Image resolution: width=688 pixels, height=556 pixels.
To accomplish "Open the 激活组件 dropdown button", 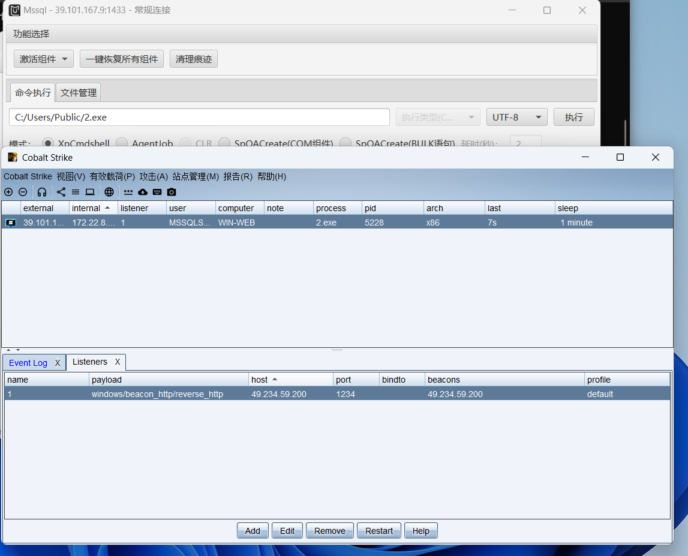I will 43,59.
